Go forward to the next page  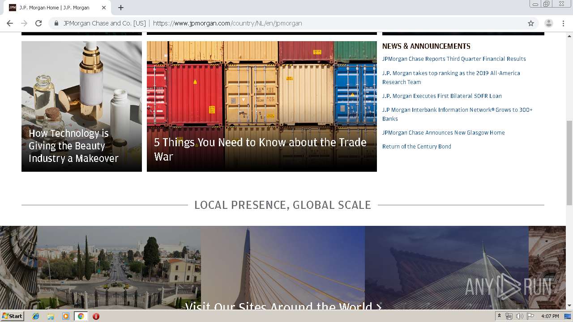coord(24,23)
